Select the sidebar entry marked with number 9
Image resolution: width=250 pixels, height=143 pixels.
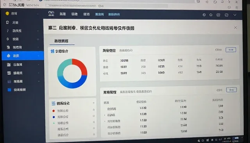point(22,39)
